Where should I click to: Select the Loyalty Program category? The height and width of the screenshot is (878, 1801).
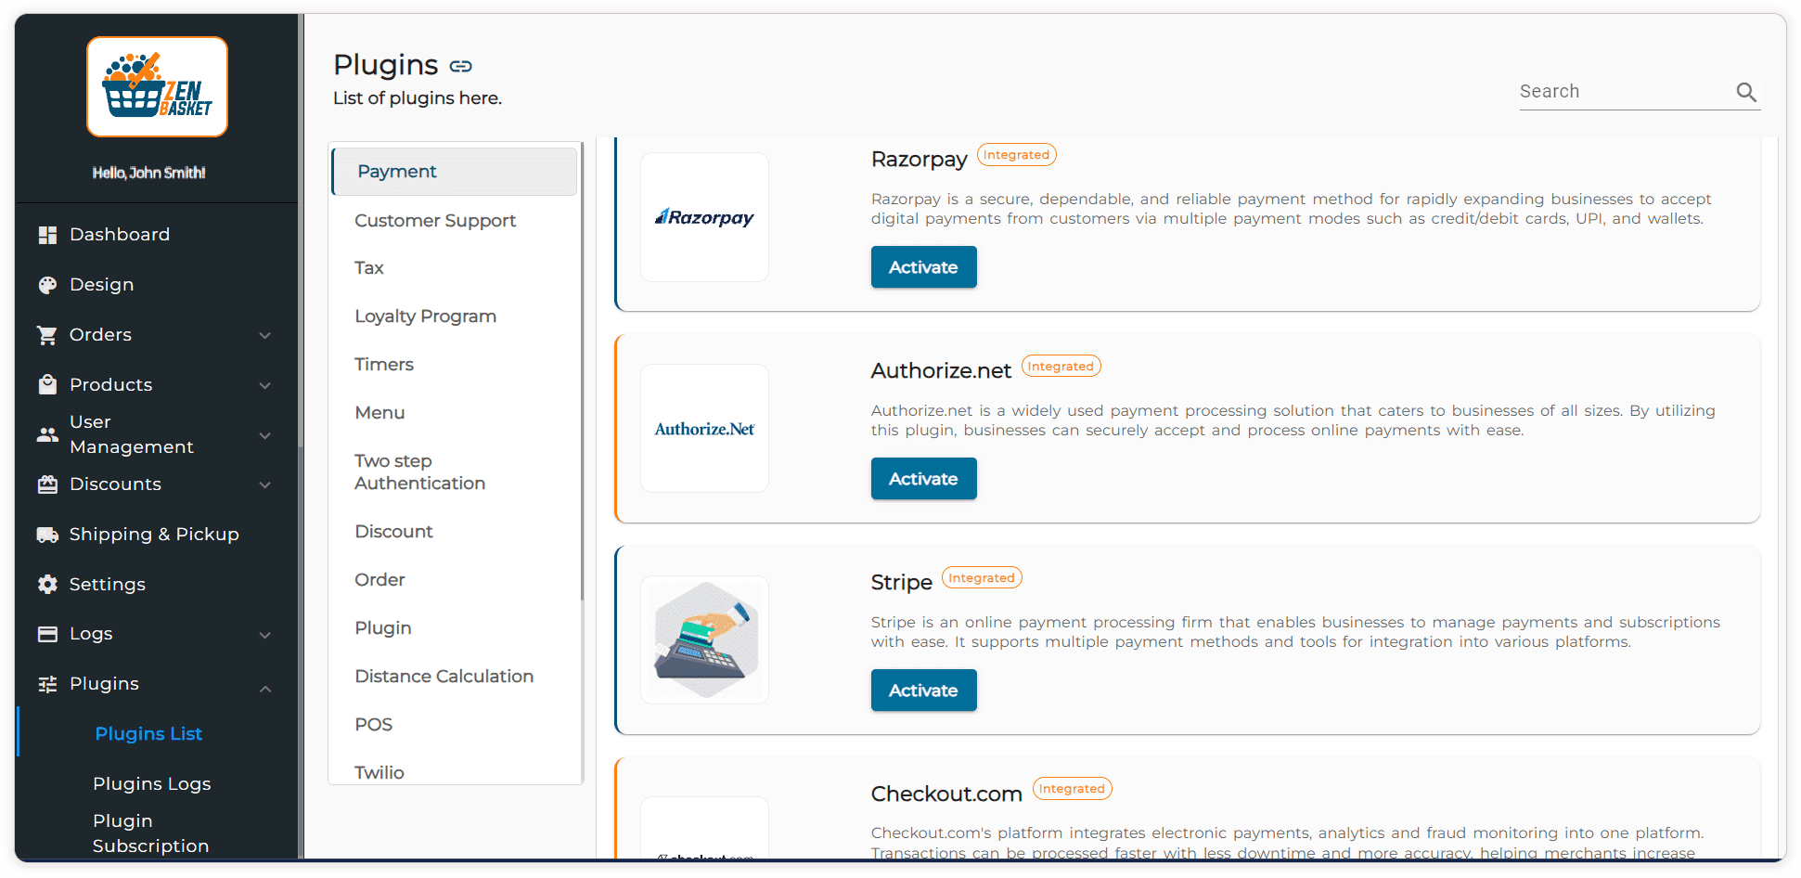click(x=426, y=316)
